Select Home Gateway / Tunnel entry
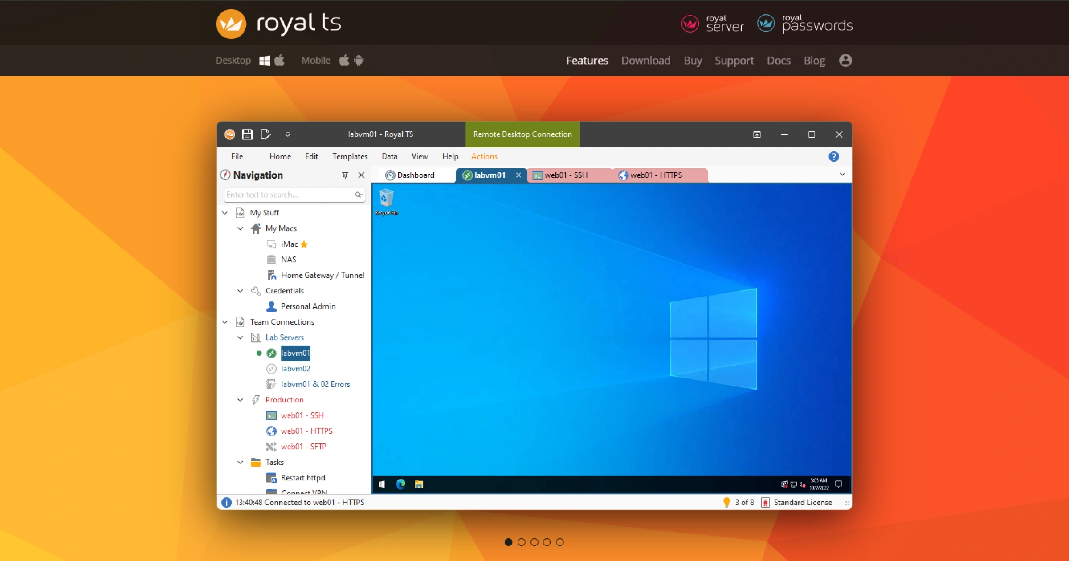This screenshot has height=561, width=1069. [x=322, y=275]
